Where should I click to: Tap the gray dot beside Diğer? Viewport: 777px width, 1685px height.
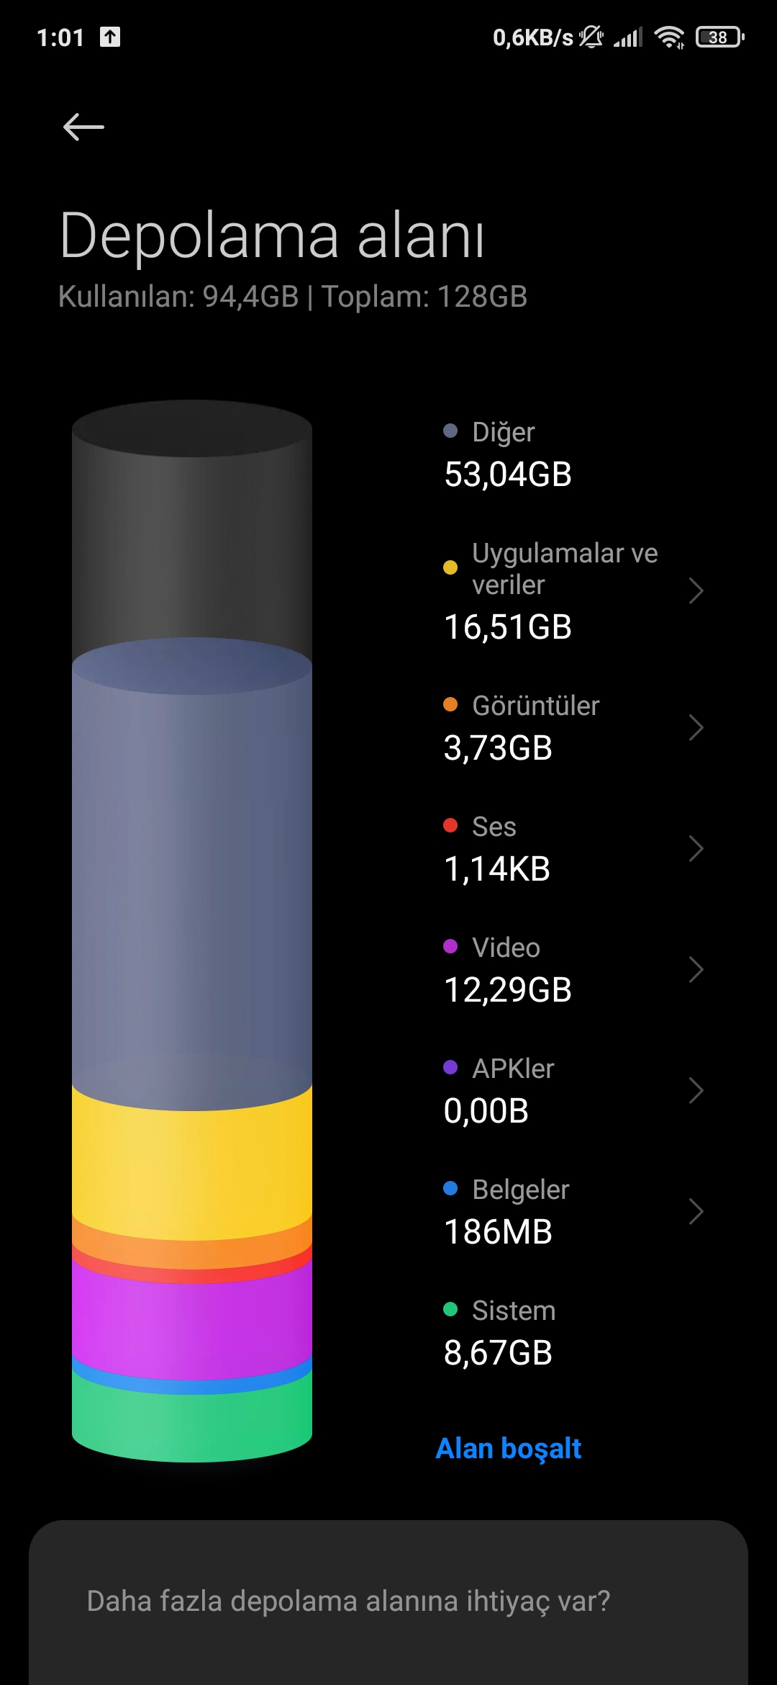450,431
